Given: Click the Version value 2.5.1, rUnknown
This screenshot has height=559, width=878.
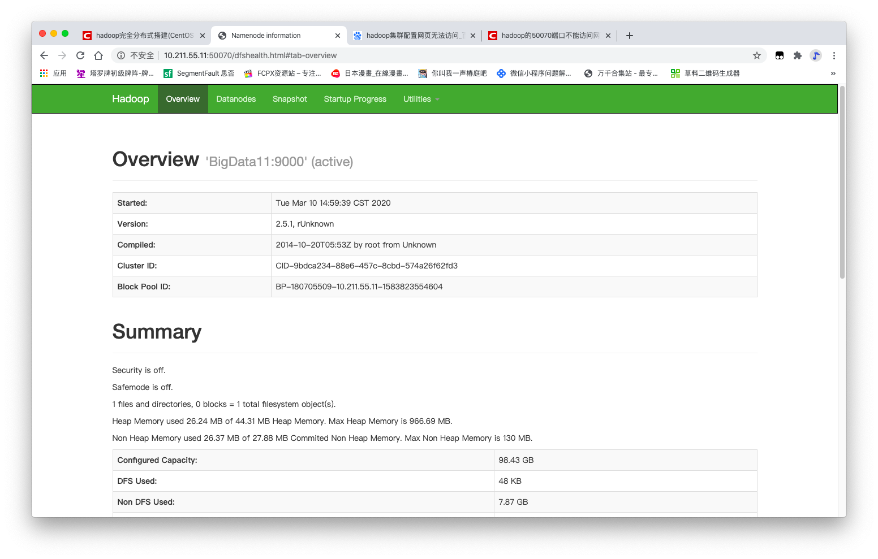Looking at the screenshot, I should 305,224.
